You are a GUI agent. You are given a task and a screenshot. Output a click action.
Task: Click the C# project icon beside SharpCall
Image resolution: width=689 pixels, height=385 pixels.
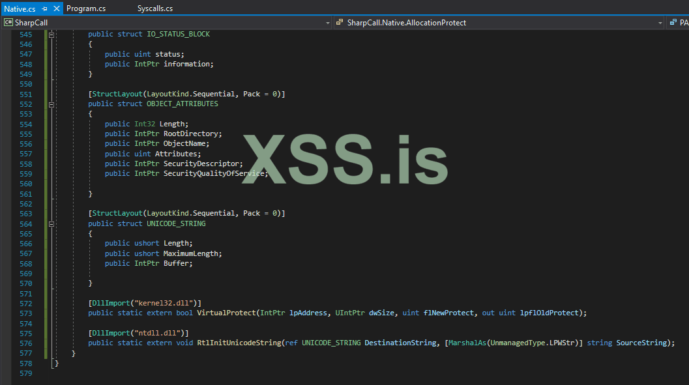click(8, 22)
